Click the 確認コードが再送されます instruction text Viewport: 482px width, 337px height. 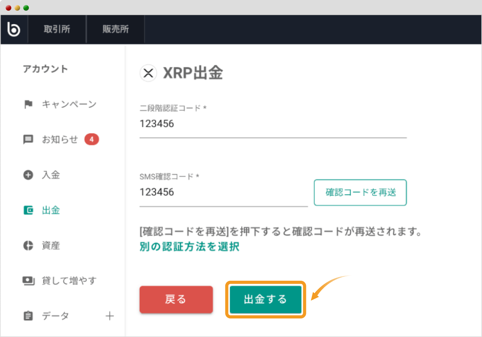[x=281, y=232]
